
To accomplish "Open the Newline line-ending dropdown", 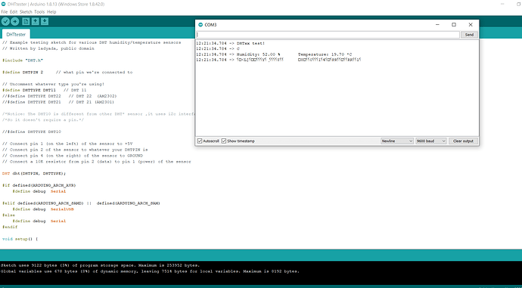I will pos(397,141).
